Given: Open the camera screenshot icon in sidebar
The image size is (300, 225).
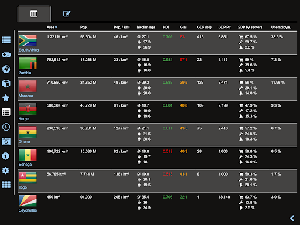Looking at the screenshot, I should (6, 141).
